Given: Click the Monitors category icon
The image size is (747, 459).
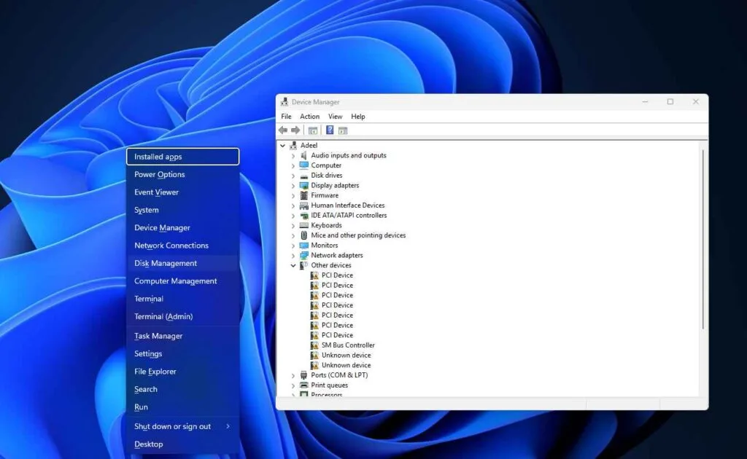Looking at the screenshot, I should pos(304,246).
